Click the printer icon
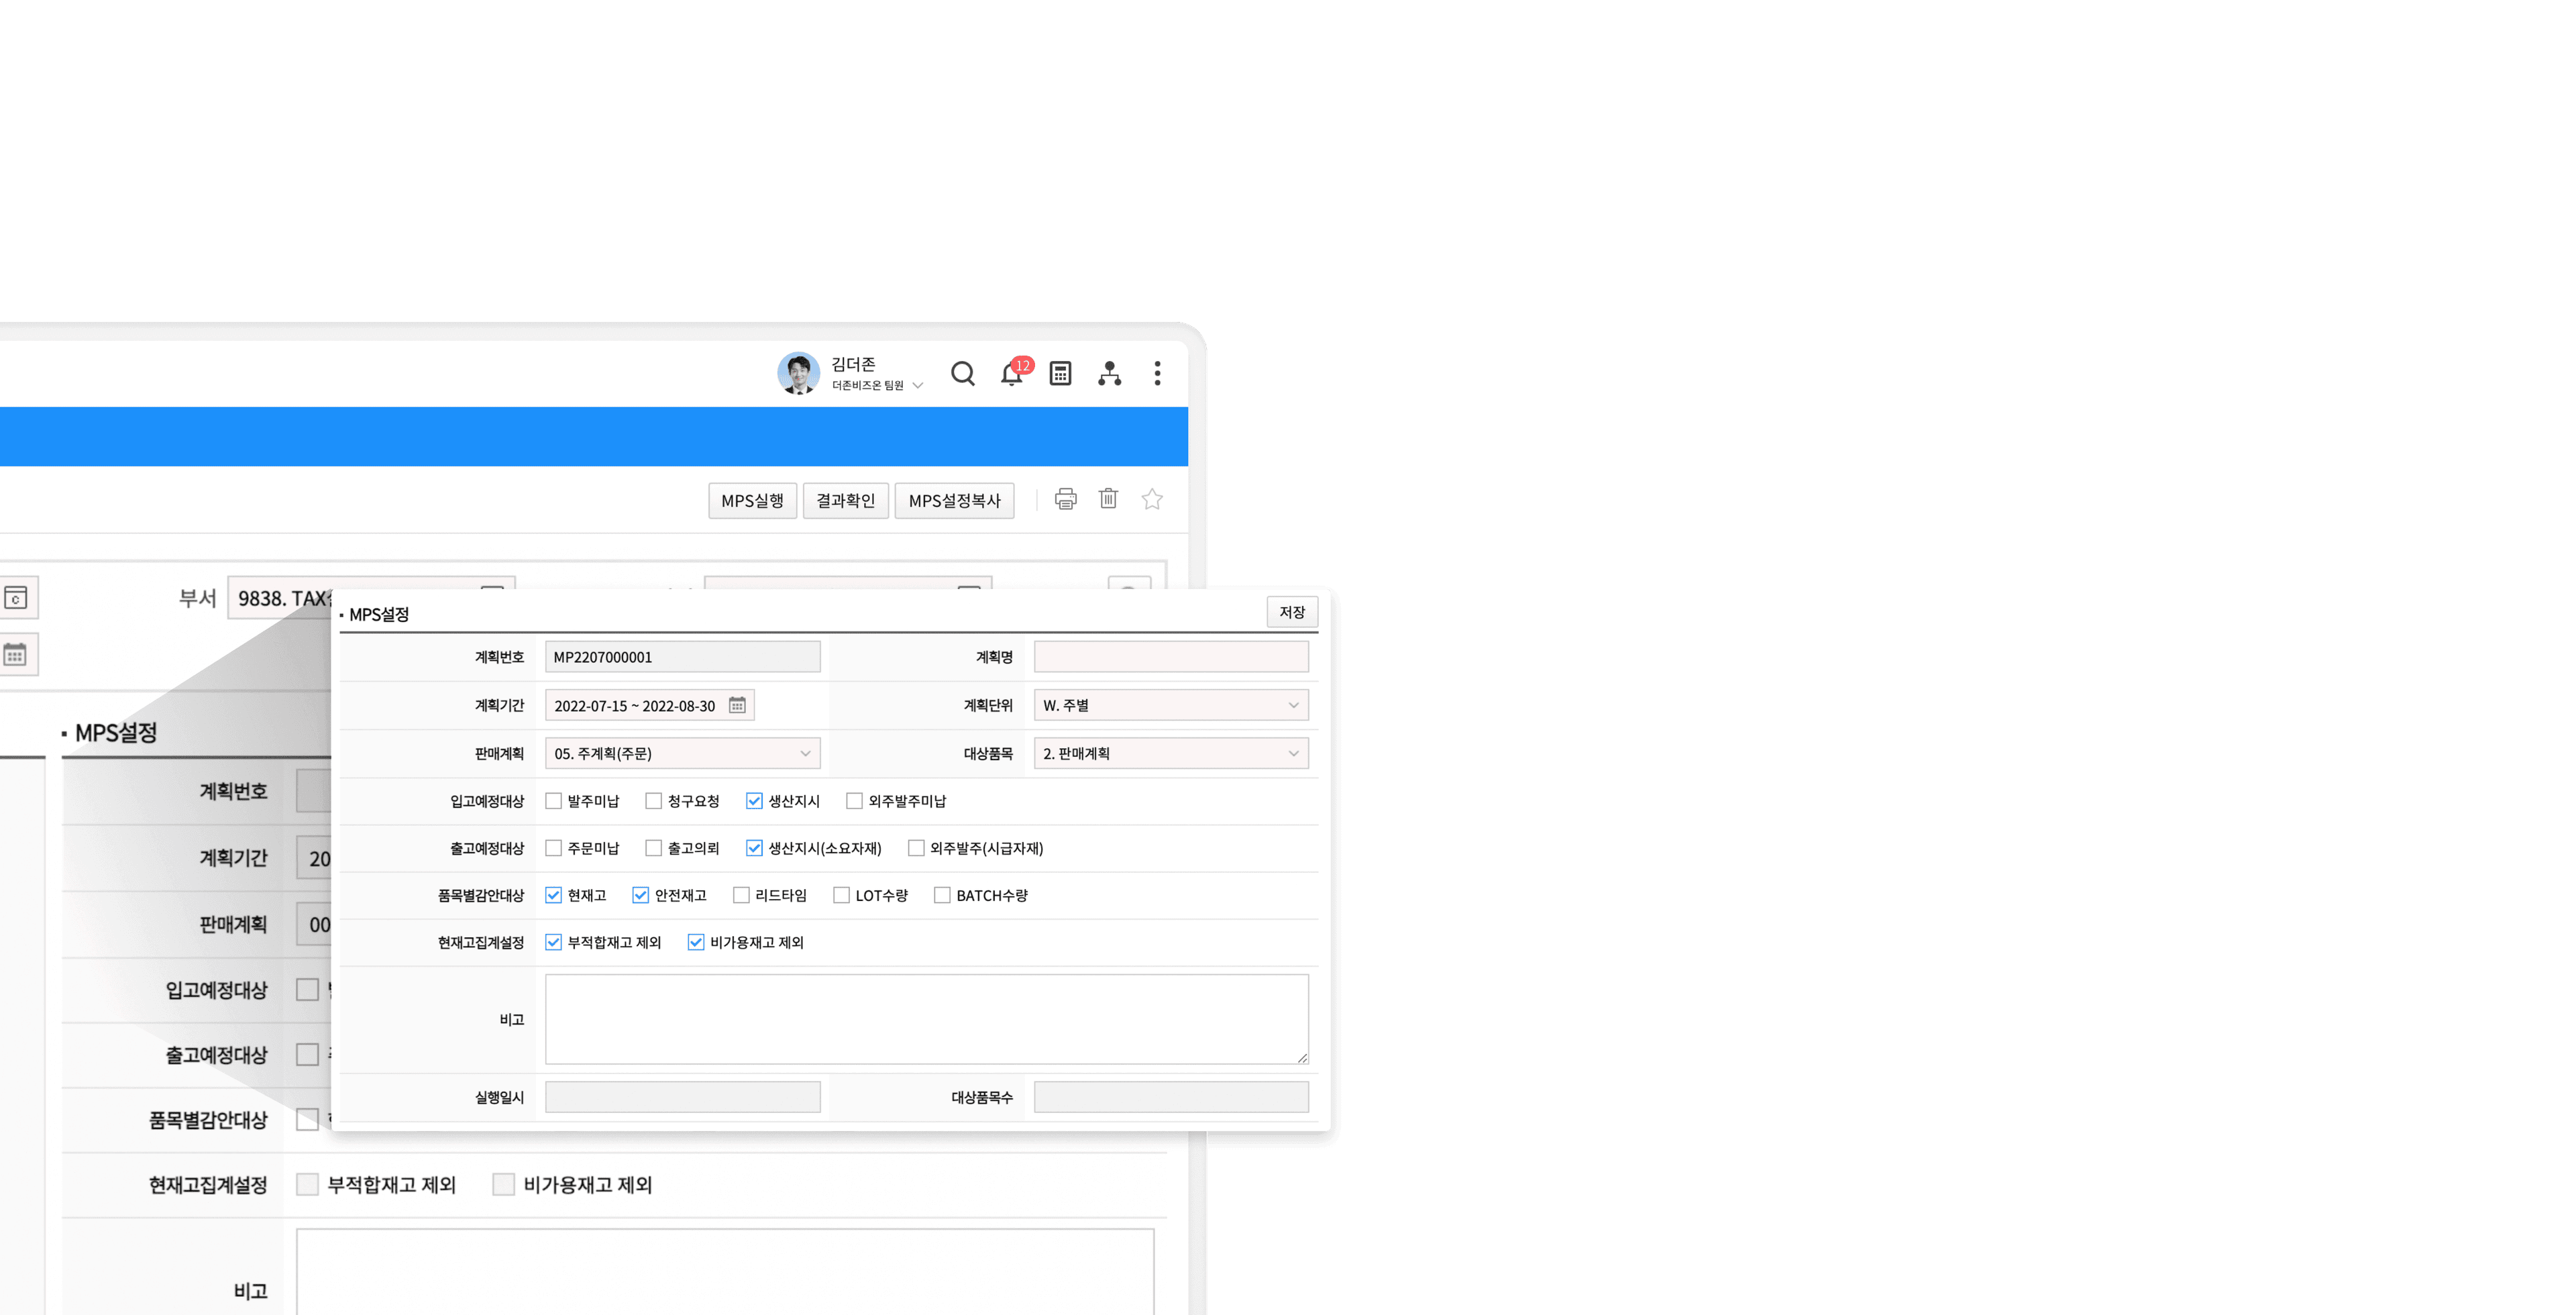Screen dimensions: 2576x1315 [1066, 499]
